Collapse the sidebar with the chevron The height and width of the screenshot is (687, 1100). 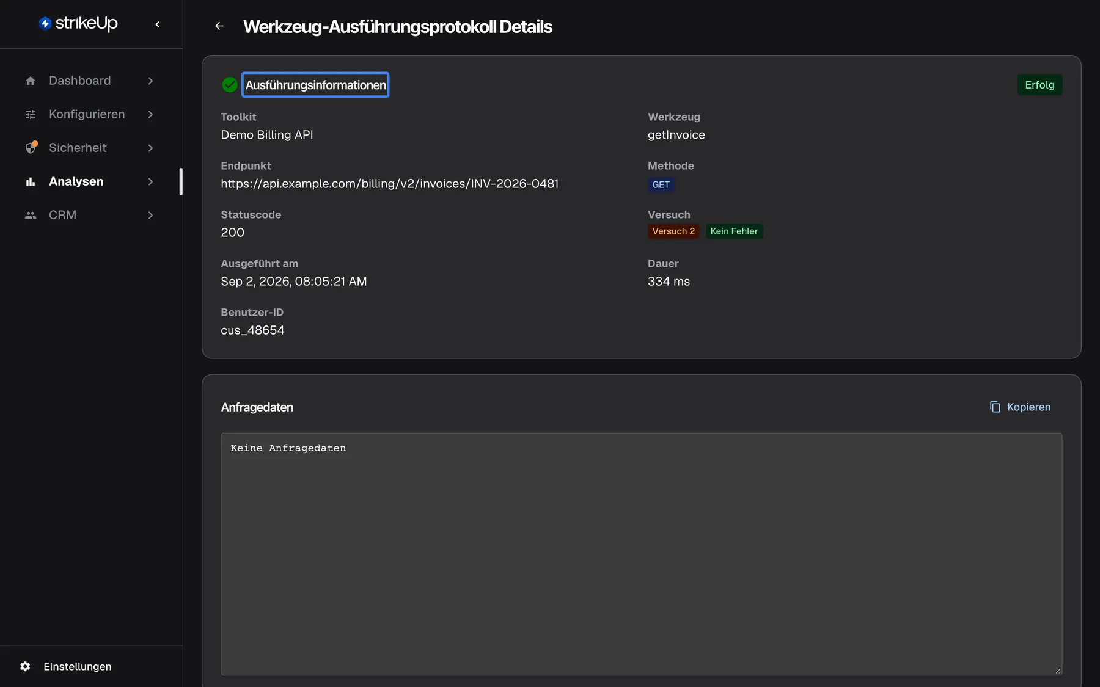pyautogui.click(x=158, y=24)
